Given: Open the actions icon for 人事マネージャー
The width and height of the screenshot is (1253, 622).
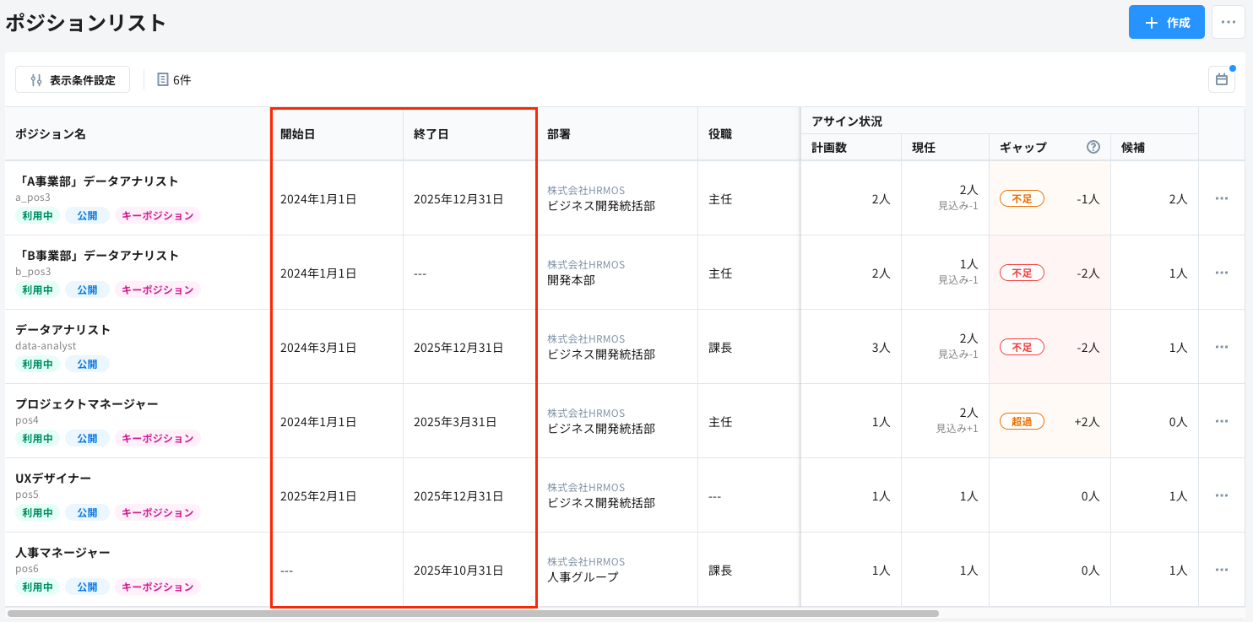Looking at the screenshot, I should pos(1221,570).
